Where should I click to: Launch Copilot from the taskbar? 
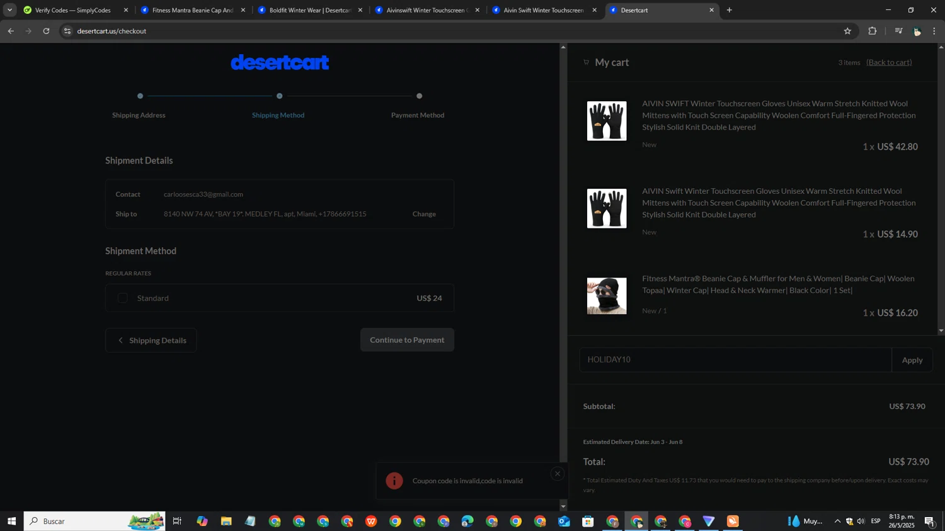[x=202, y=521]
